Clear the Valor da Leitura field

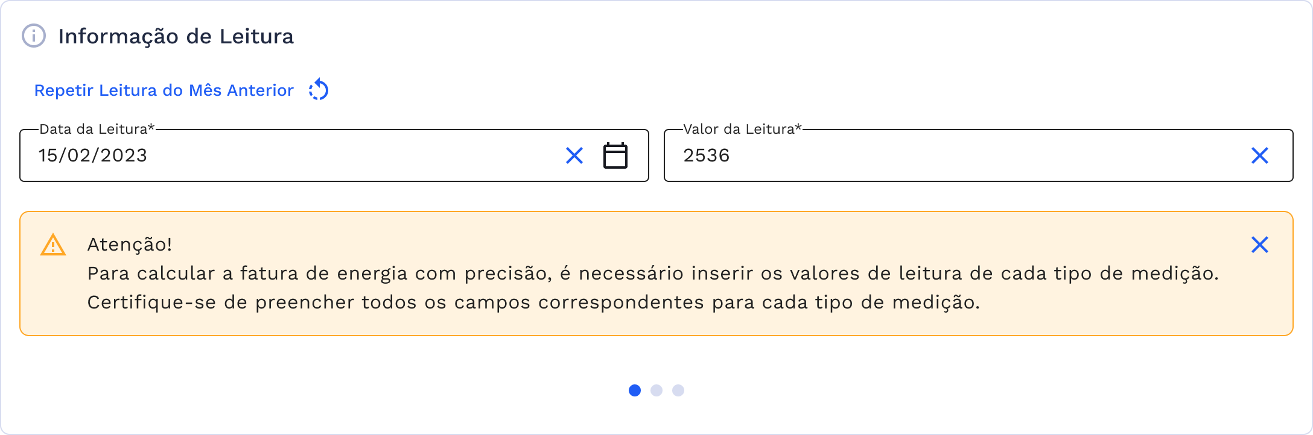pos(1259,155)
